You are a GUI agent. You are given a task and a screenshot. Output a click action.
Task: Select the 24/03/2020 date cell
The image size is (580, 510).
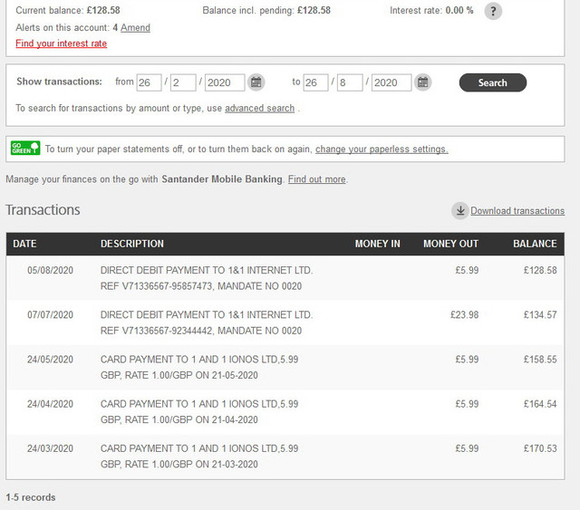coord(51,448)
